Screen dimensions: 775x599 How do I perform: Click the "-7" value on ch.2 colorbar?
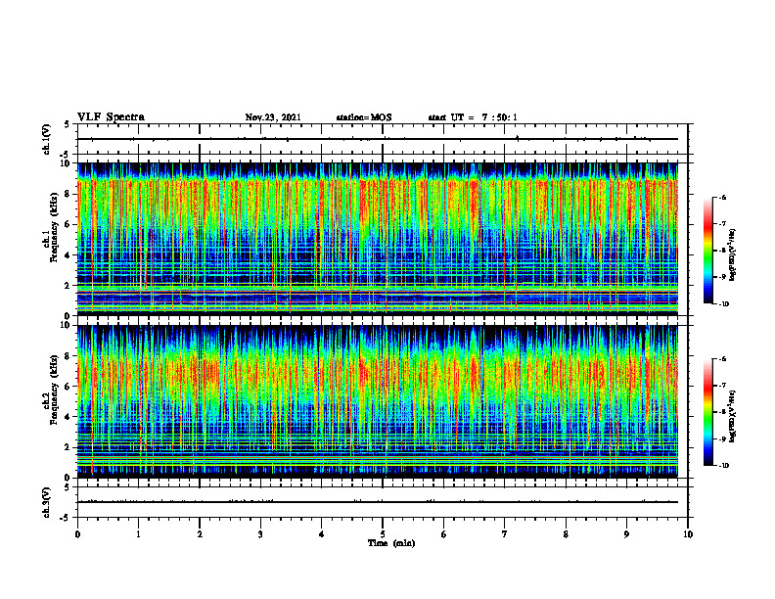tap(722, 386)
